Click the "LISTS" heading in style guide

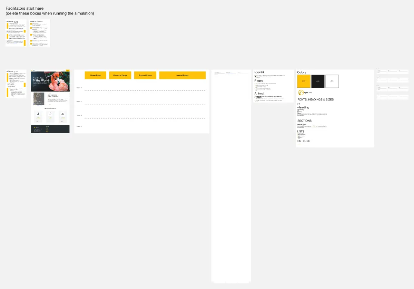pyautogui.click(x=300, y=132)
